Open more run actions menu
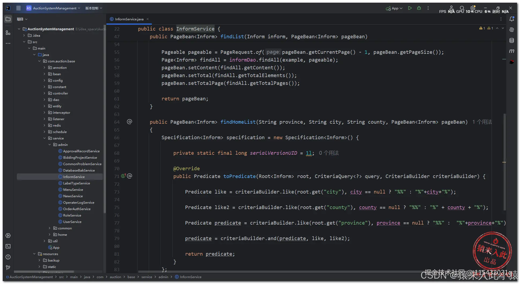The height and width of the screenshot is (284, 520). [428, 8]
